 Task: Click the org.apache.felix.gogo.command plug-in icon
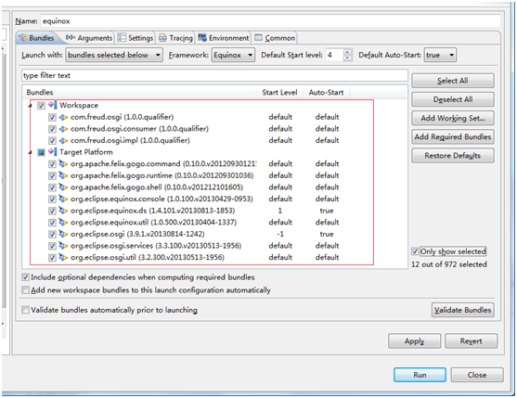[x=63, y=163]
